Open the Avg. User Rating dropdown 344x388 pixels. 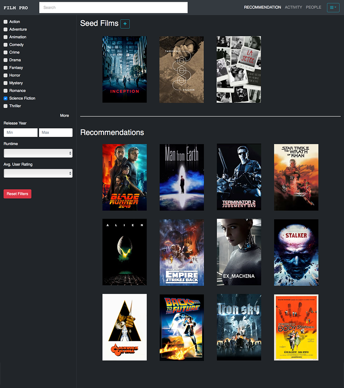38,173
